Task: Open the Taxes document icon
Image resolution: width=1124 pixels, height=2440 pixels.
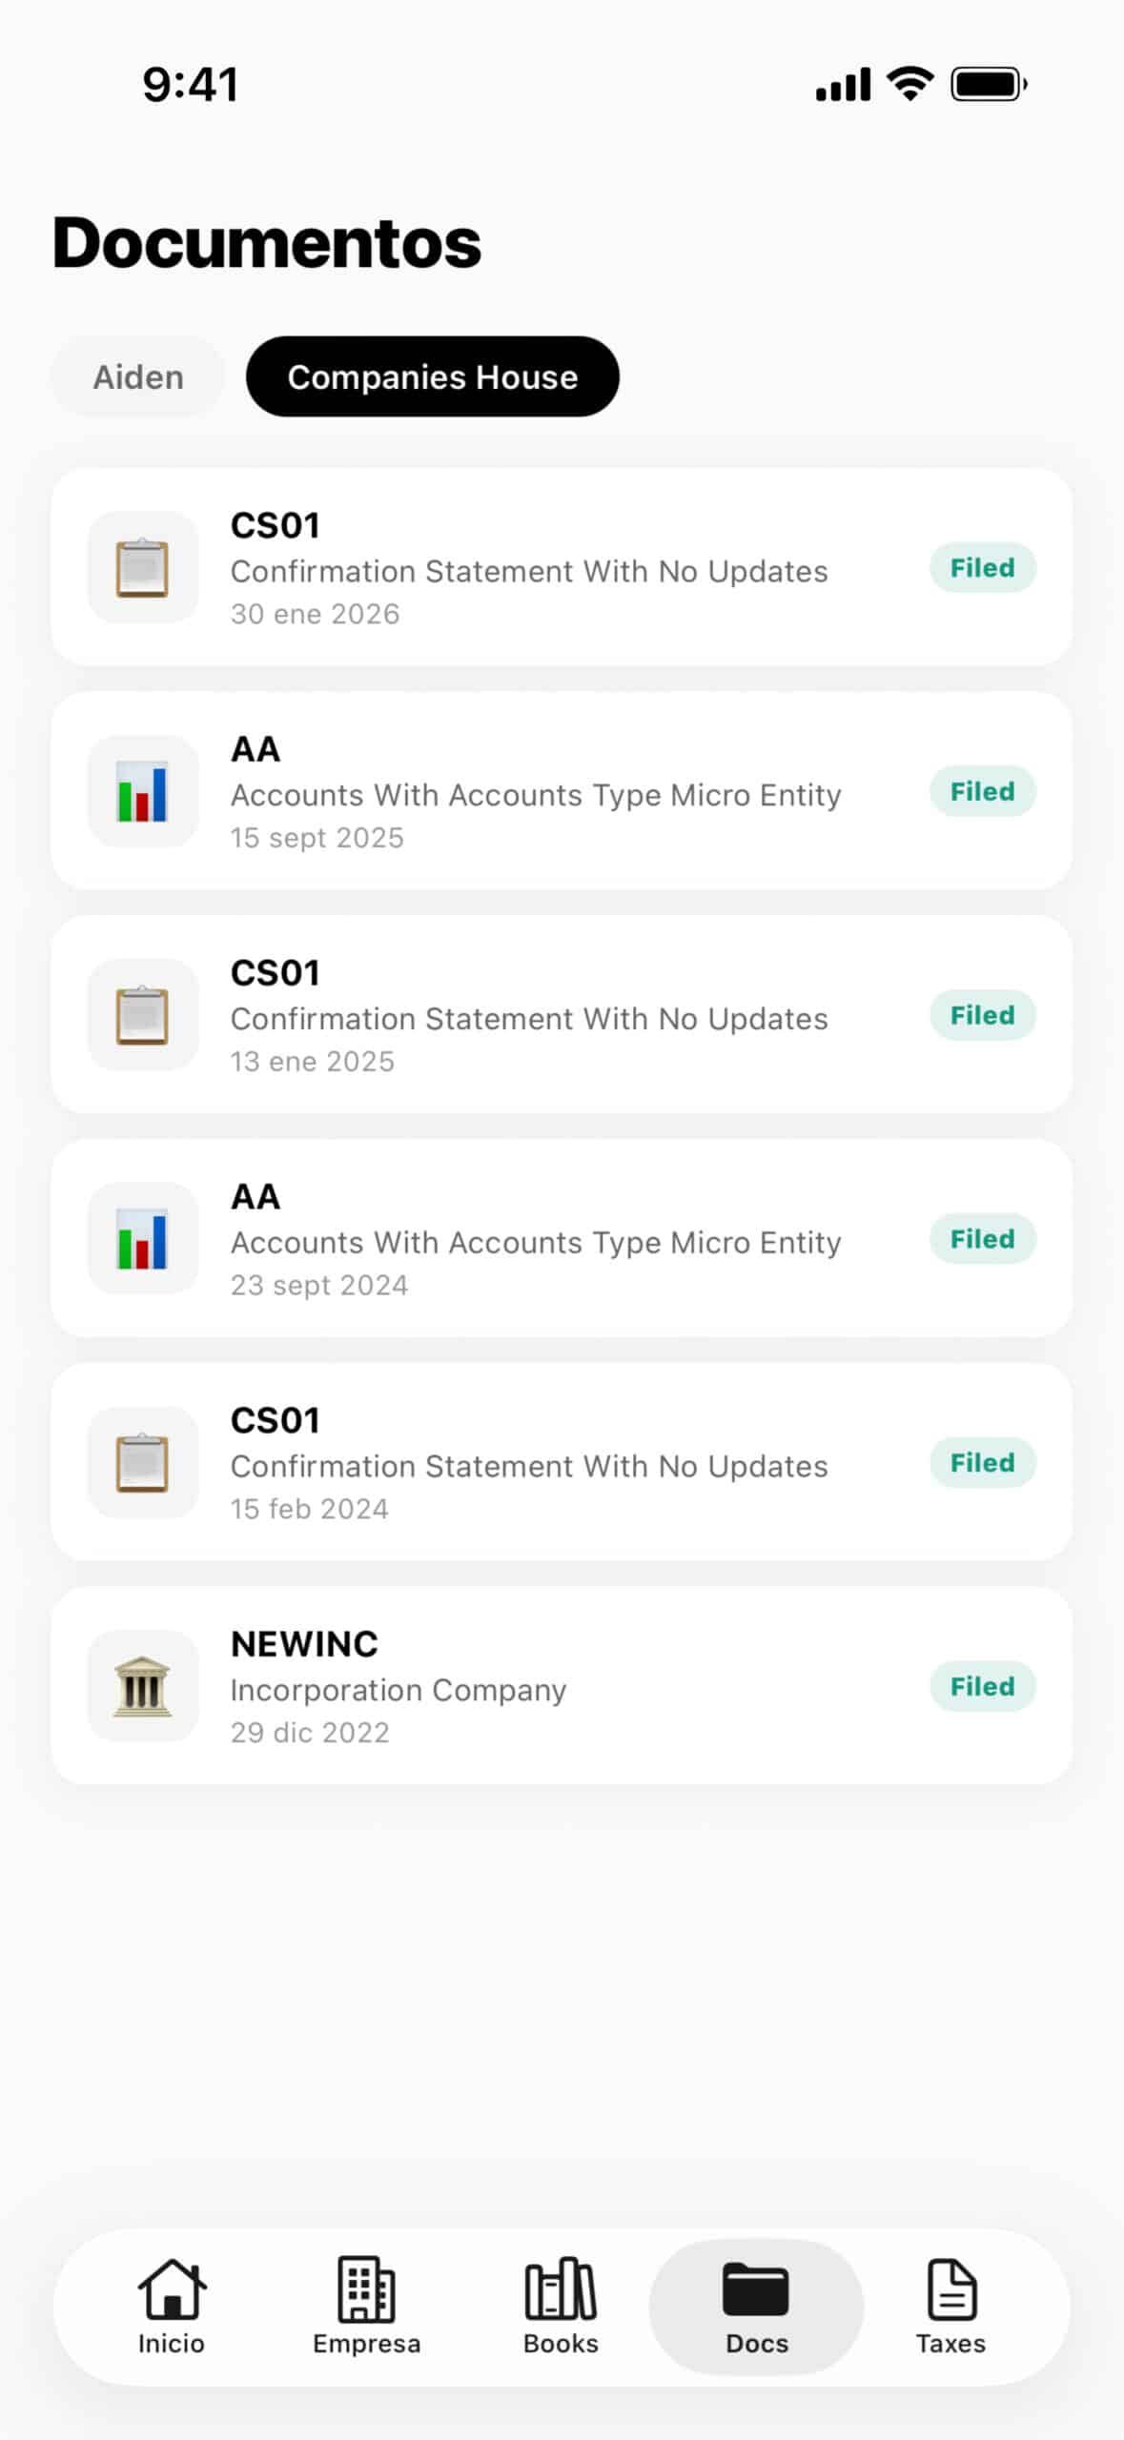Action: [x=951, y=2287]
